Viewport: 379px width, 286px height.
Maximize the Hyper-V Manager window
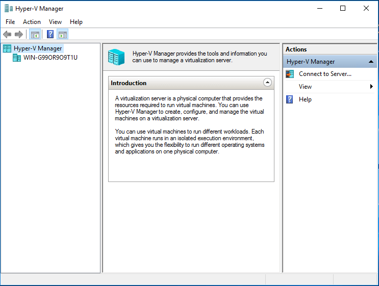pyautogui.click(x=343, y=9)
